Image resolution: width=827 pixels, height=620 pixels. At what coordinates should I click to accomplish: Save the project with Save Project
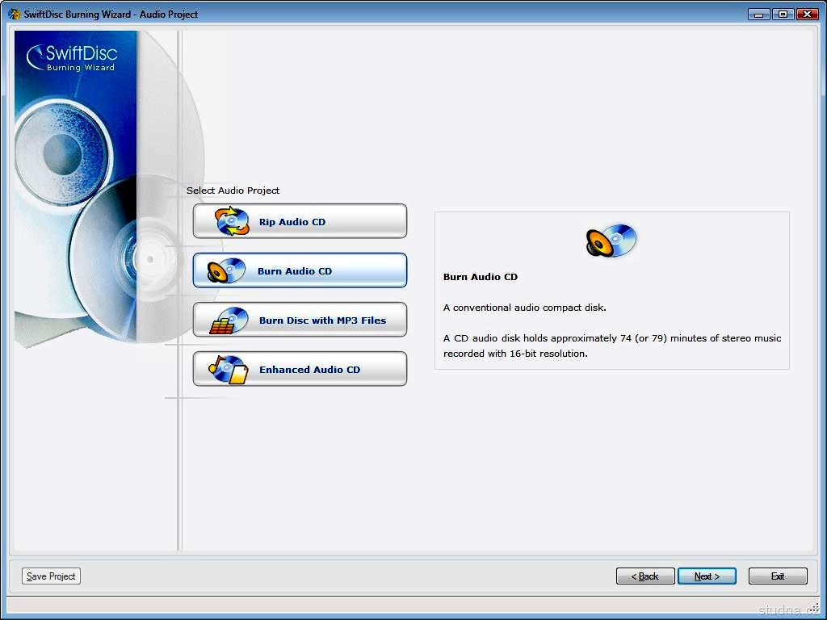[51, 576]
